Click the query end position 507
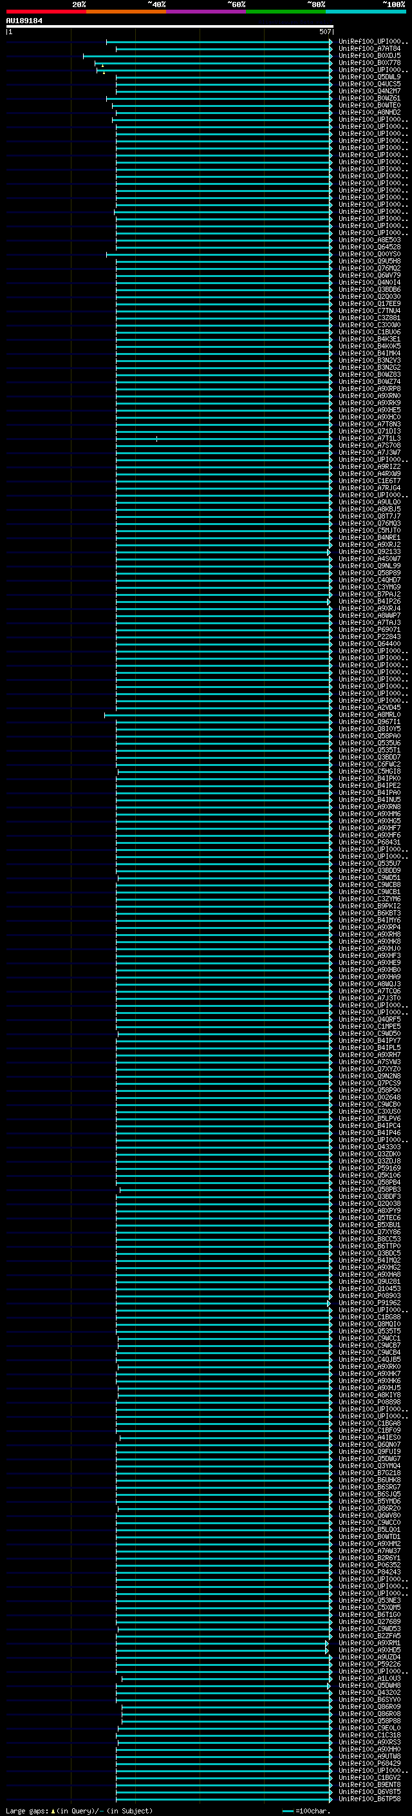 point(324,32)
